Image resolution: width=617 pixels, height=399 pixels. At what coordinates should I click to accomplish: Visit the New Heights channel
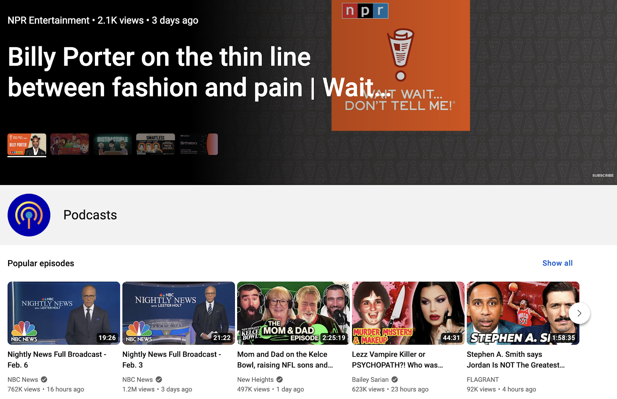[255, 380]
